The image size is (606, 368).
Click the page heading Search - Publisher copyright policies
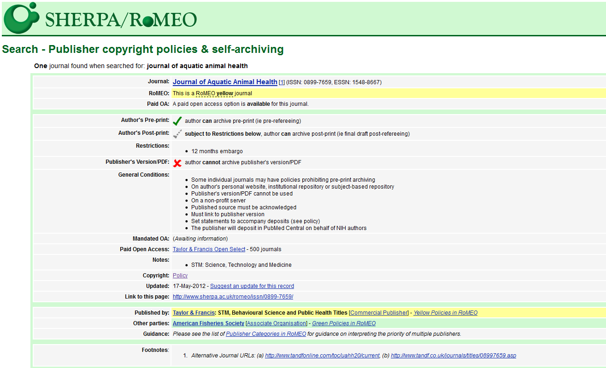pyautogui.click(x=143, y=49)
